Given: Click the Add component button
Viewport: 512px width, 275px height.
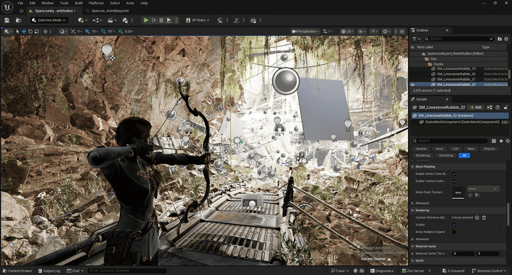Looking at the screenshot, I should [476, 108].
